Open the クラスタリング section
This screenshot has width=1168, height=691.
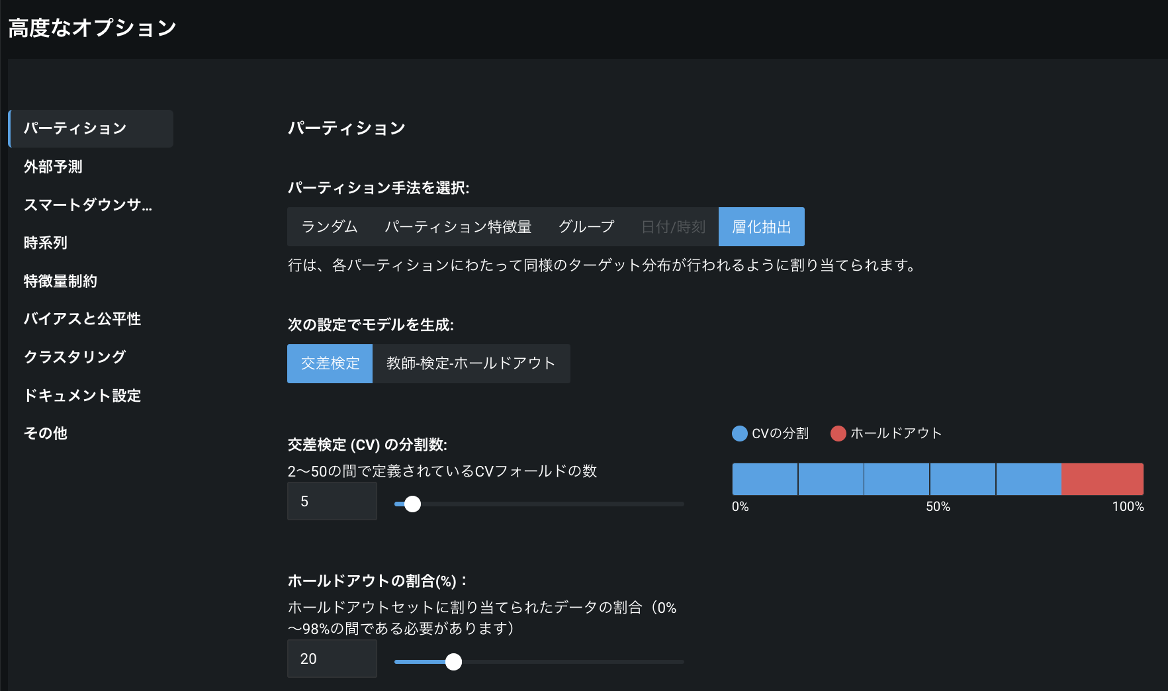coord(75,357)
